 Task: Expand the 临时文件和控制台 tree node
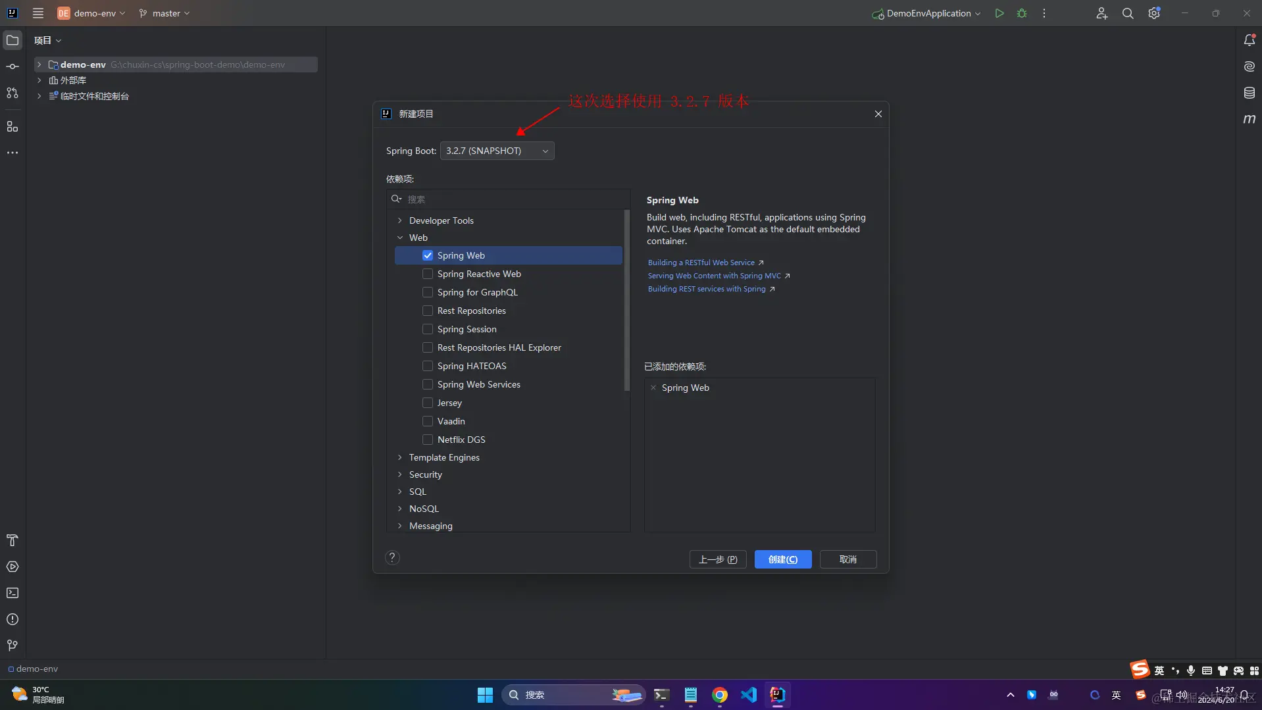point(39,96)
